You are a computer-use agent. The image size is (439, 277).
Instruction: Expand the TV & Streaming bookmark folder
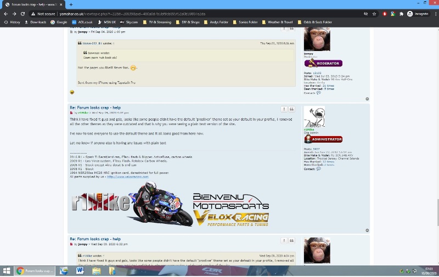coord(157,22)
